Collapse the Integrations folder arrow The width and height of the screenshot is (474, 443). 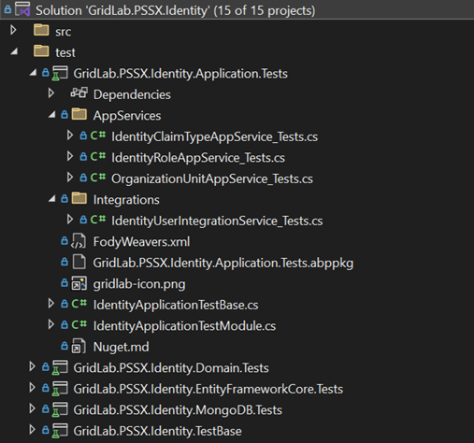[52, 198]
